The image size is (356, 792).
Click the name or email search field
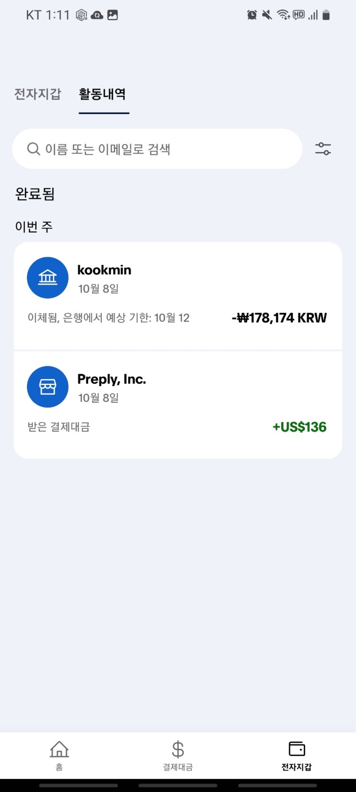coord(163,149)
